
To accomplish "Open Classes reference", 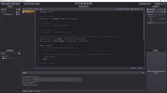I will pyautogui.click(x=127, y=9).
